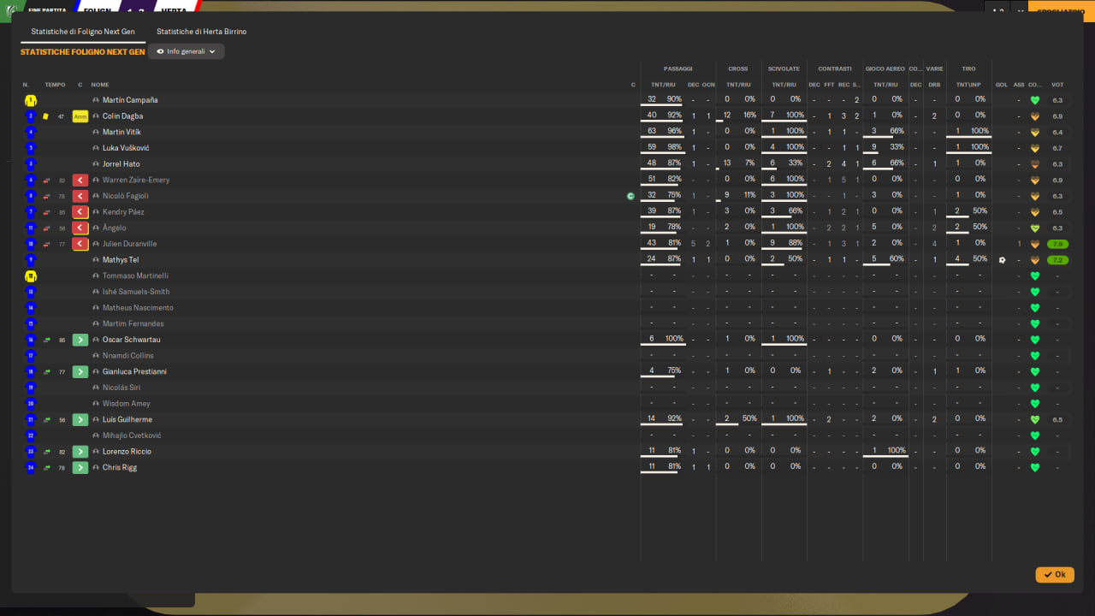Click the captain badge in Nicolò Fagioli's row
Viewport: 1095px width, 616px height.
pyautogui.click(x=630, y=196)
